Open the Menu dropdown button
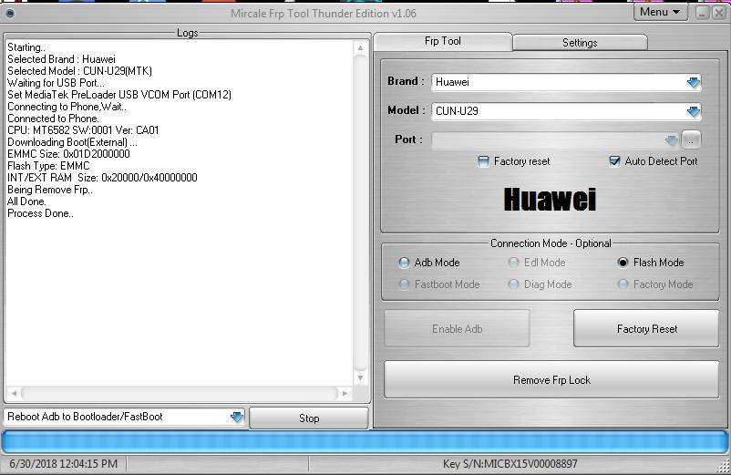731x475 pixels. tap(660, 12)
